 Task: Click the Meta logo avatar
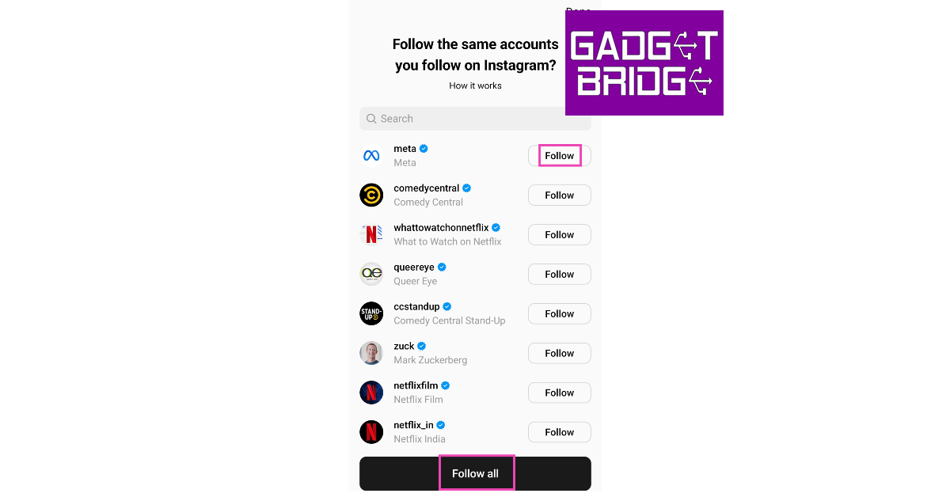tap(371, 156)
